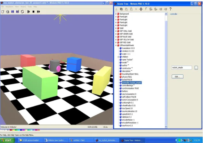Image resolution: width=203 pixels, height=143 pixels.
Task: Select the synchronization TRUE field
Action: pyautogui.click(x=130, y=88)
